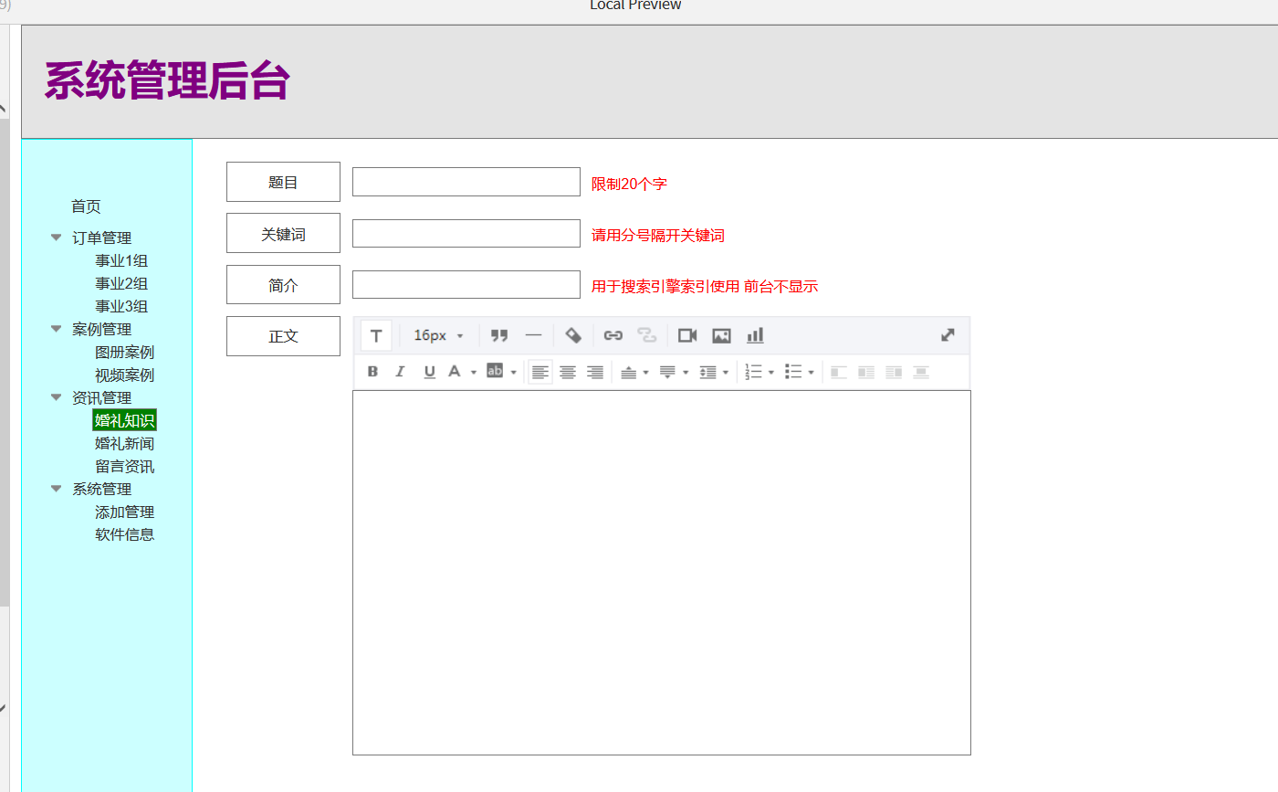The width and height of the screenshot is (1278, 792).
Task: Open 事业1组 under 订单管理
Action: (x=121, y=260)
